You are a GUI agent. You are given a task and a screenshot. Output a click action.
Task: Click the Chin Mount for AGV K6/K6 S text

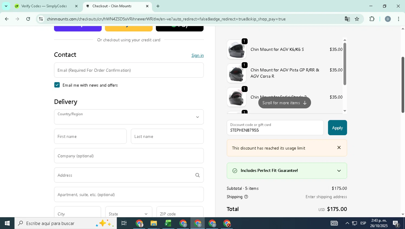(277, 49)
